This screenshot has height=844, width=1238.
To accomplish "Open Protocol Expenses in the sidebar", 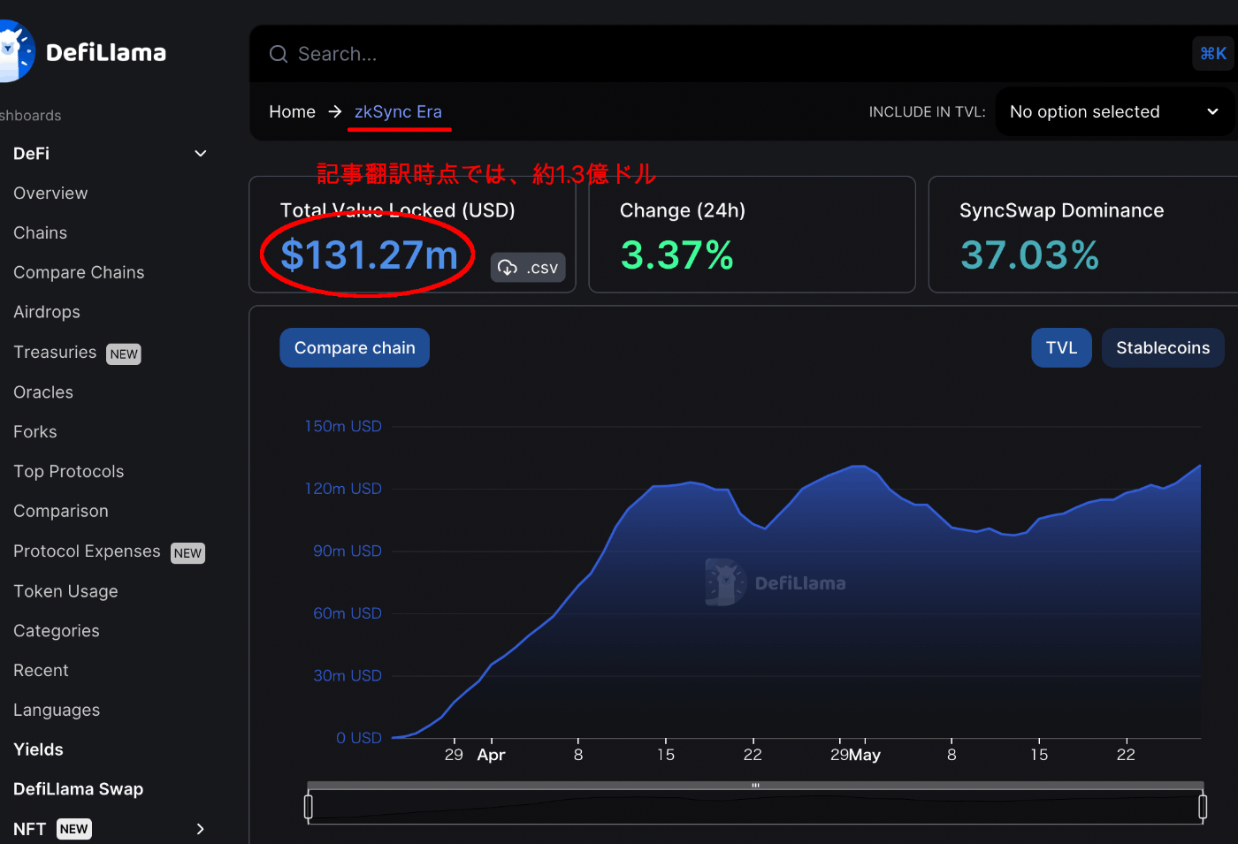I will tap(87, 551).
